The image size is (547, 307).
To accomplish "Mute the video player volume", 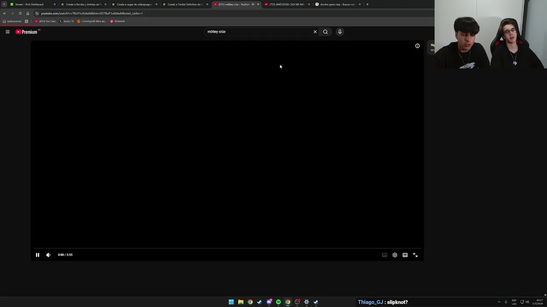I will tap(48, 255).
